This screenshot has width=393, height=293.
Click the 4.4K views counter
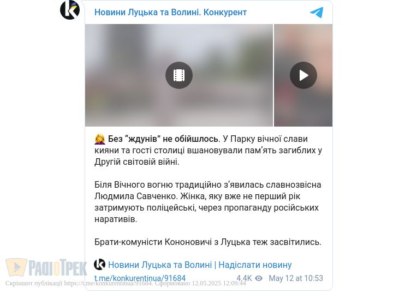pos(244,278)
